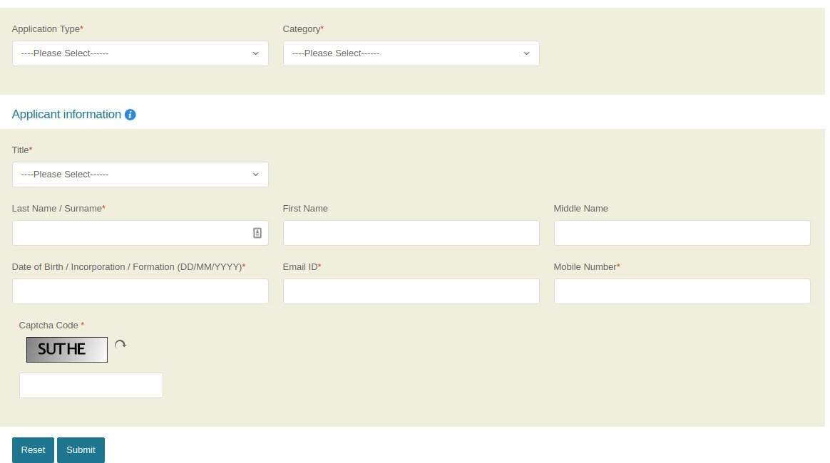Click the Applicant information heading
This screenshot has width=830, height=463.
coord(66,114)
